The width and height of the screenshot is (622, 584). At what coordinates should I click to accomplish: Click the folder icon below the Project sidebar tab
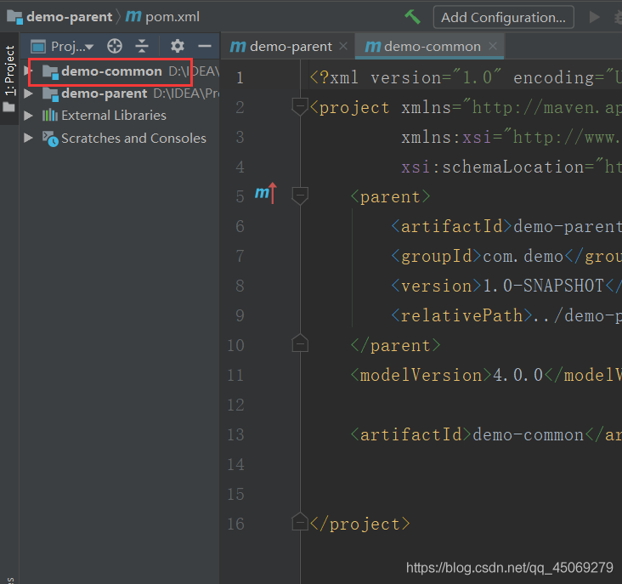(x=9, y=108)
